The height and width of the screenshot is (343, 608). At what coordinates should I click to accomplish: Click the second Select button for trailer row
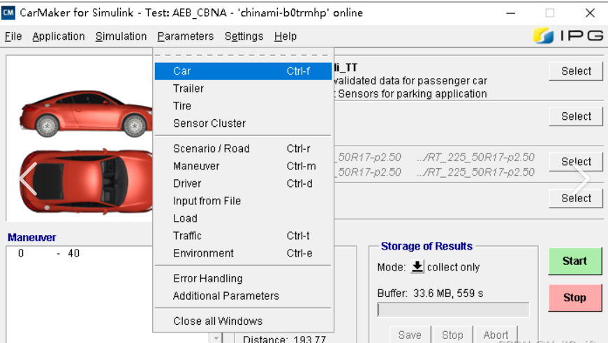[576, 116]
